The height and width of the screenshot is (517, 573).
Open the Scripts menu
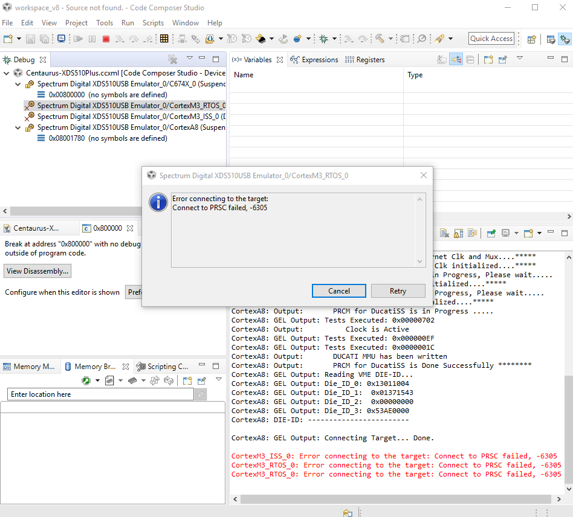pos(153,22)
